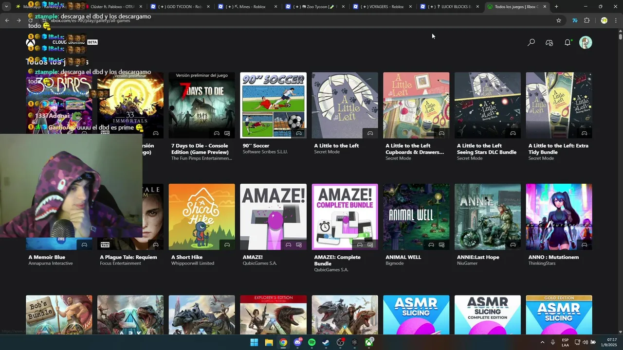
Task: Select the A Little to the Left: Extra Tidy Bundle cover
Action: tap(559, 105)
